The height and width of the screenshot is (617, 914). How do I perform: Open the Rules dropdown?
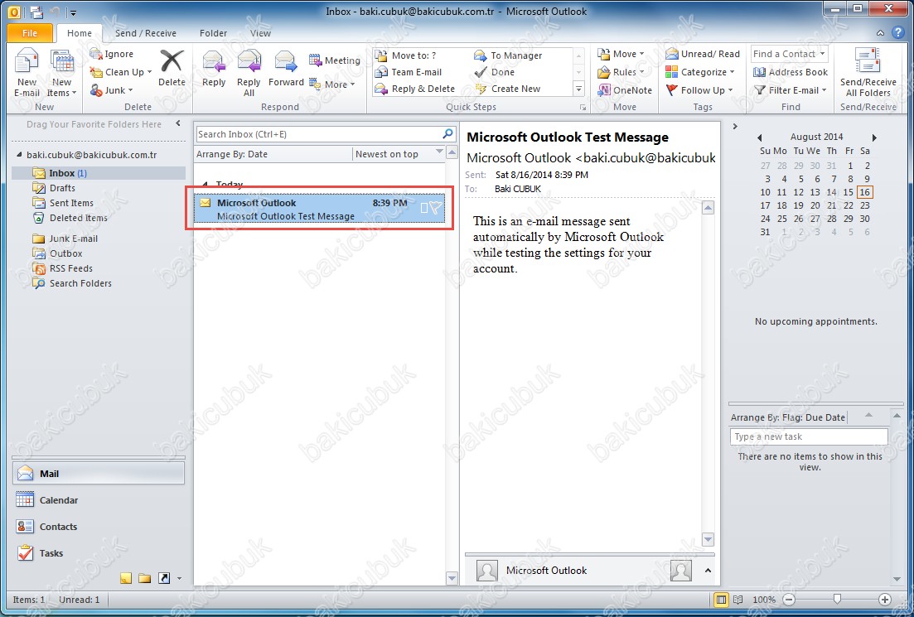coord(621,72)
